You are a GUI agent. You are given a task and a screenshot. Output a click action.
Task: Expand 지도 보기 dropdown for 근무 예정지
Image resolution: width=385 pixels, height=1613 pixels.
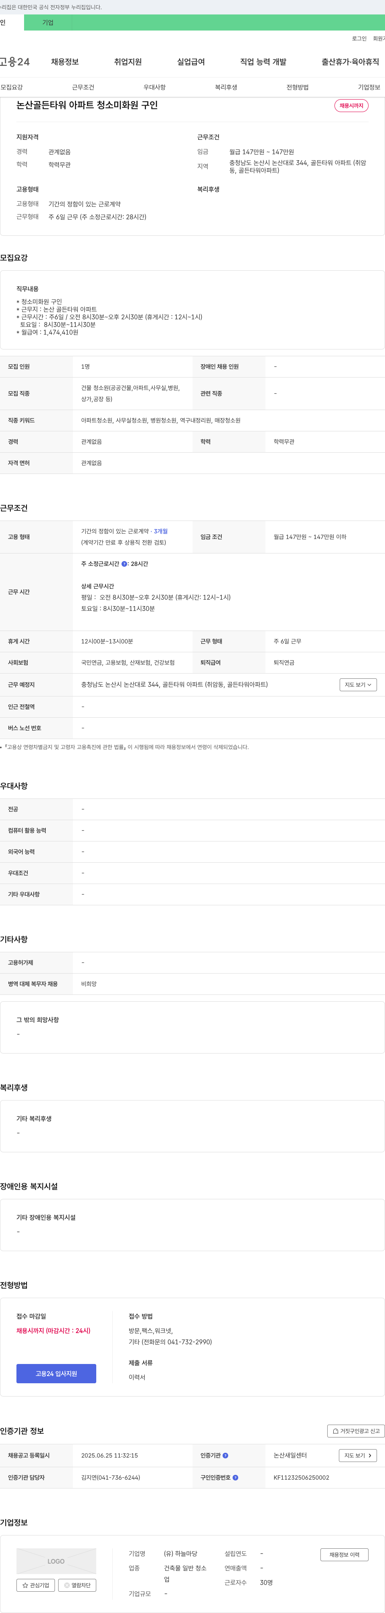[358, 684]
